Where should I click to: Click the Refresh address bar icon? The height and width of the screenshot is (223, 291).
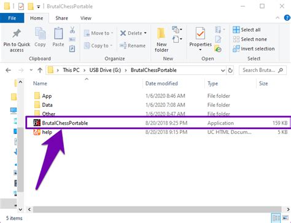tap(230, 70)
